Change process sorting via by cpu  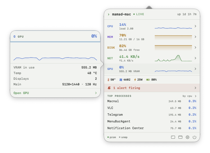pos(189,96)
